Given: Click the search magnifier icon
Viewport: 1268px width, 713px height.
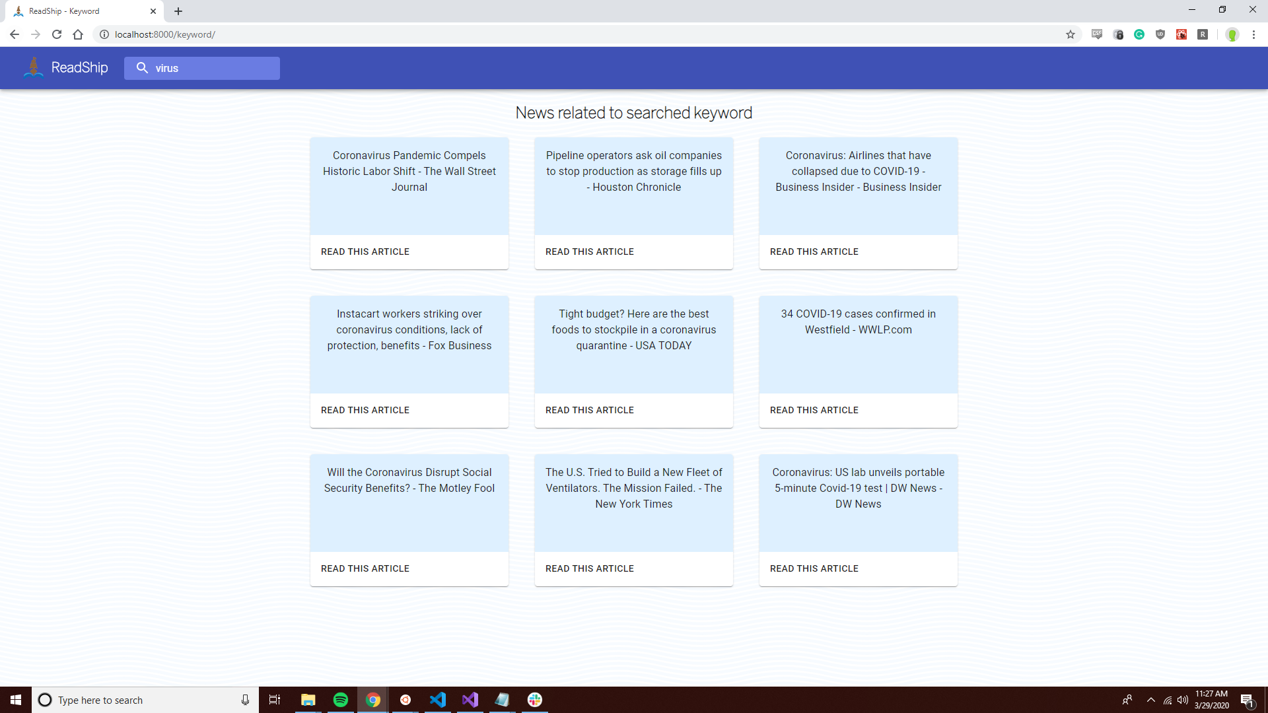Looking at the screenshot, I should [141, 68].
